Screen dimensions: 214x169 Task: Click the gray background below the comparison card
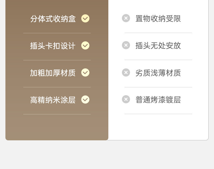point(107,155)
